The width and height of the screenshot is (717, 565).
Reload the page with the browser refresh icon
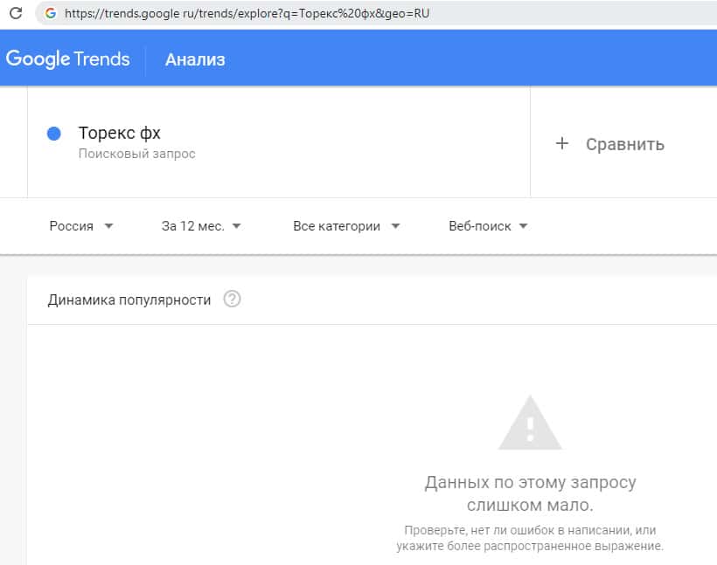click(15, 14)
